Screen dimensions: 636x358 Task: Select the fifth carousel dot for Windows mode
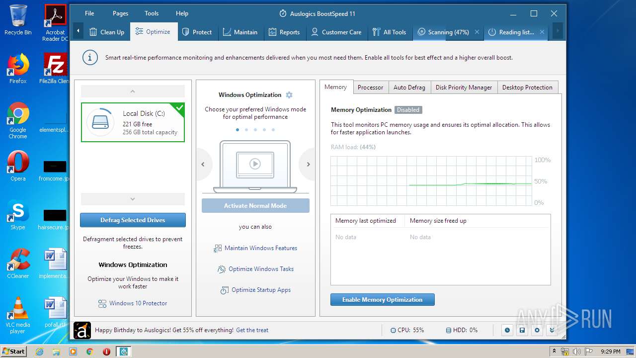273,130
